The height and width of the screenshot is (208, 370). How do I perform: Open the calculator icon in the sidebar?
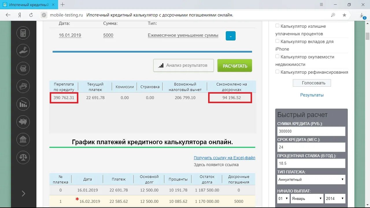pyautogui.click(x=23, y=33)
